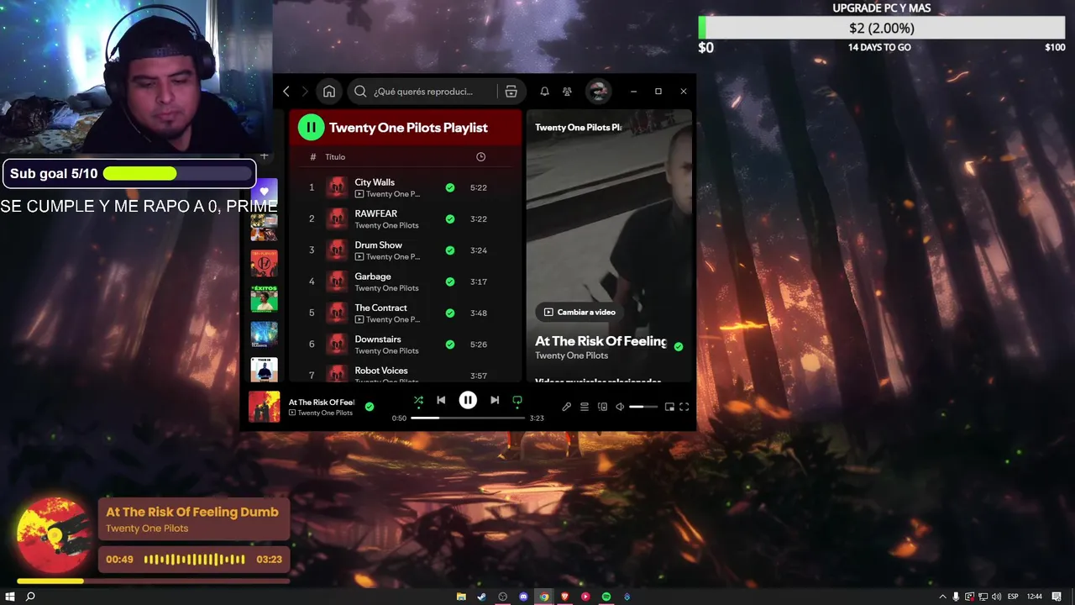Open Steam from taskbar
The height and width of the screenshot is (605, 1075).
point(482,597)
